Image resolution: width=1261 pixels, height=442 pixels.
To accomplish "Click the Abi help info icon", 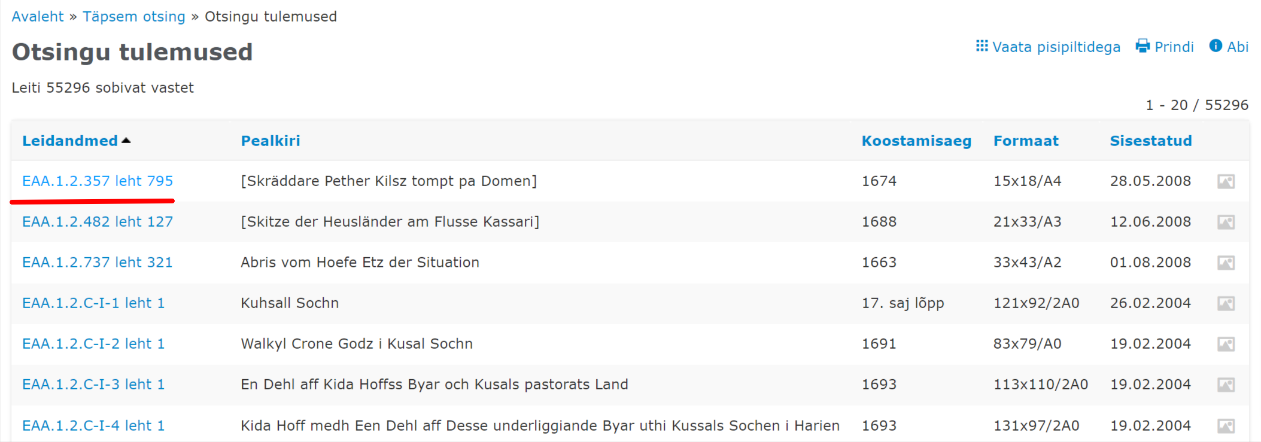I will pyautogui.click(x=1216, y=46).
